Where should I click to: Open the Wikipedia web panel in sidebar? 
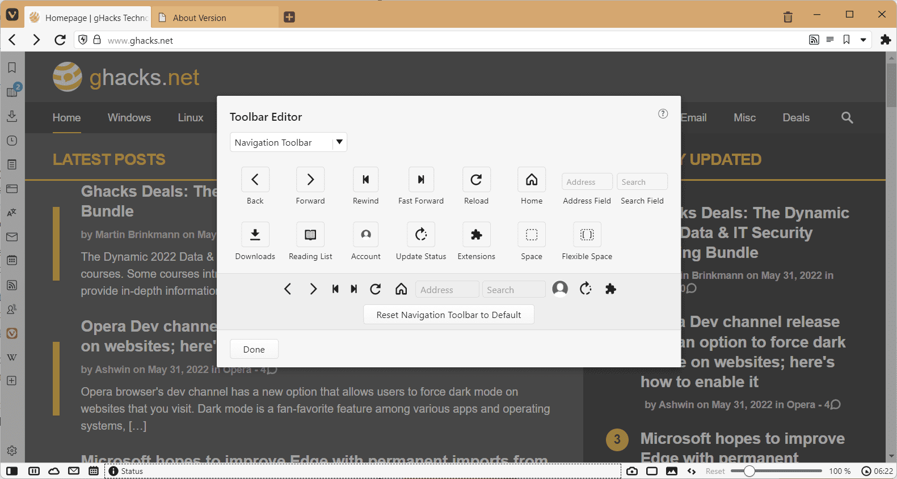coord(12,357)
